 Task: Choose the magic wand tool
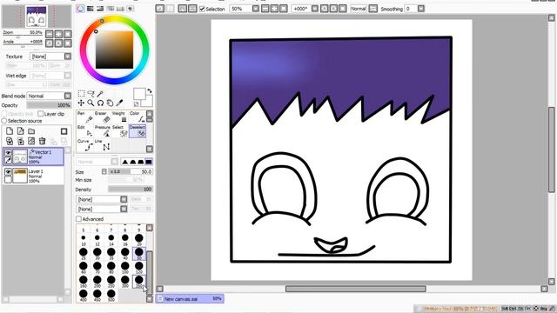click(x=101, y=93)
